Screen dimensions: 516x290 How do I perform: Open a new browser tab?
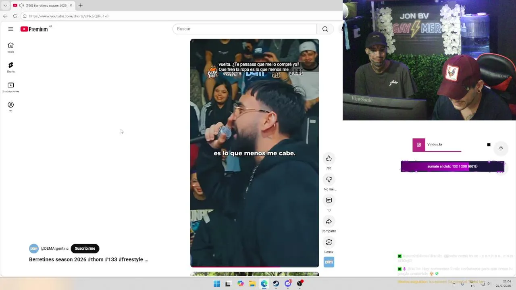pos(81,6)
